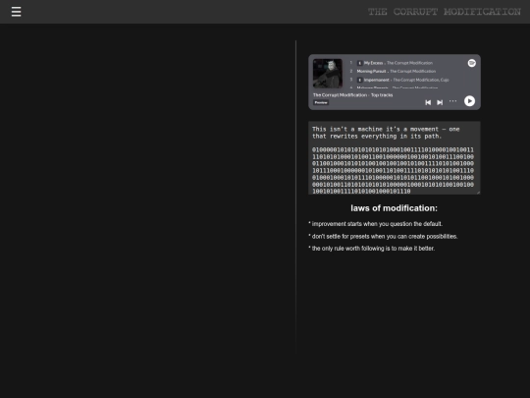530x398 pixels.
Task: Click the Preview badge in the player
Action: click(x=321, y=102)
